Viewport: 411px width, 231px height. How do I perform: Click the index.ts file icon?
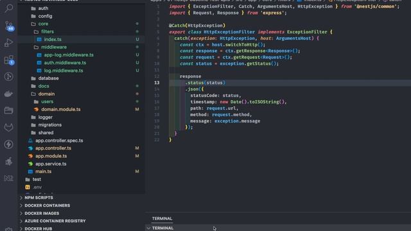39,39
